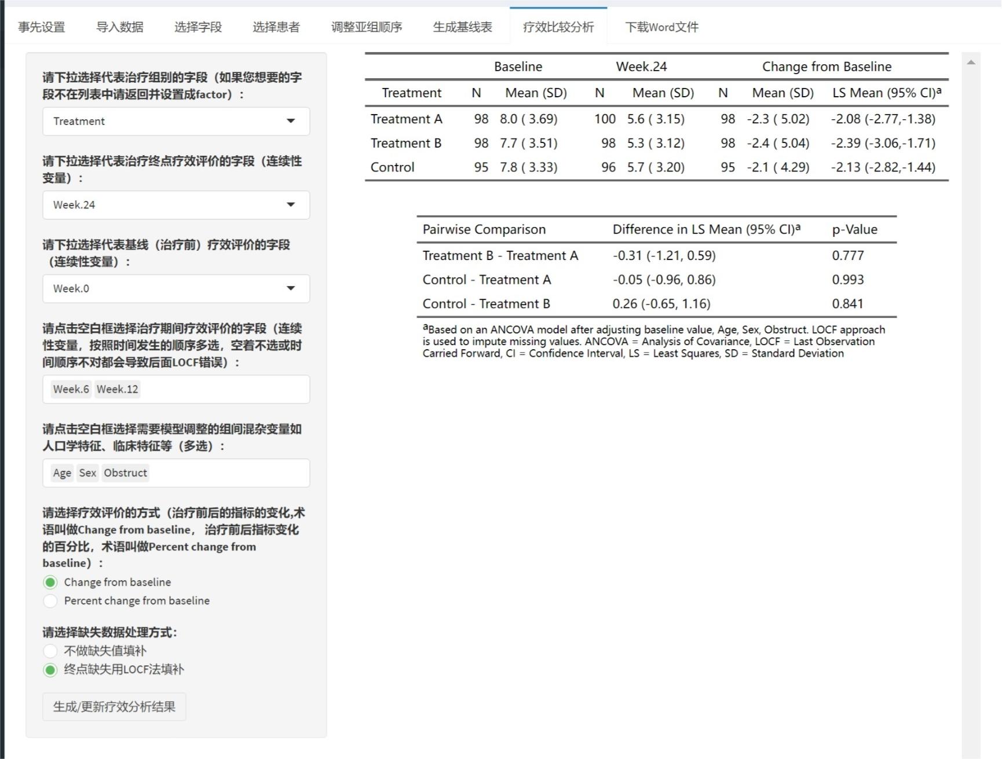Screen dimensions: 1002x759
Task: Open the 事先设置 tab
Action: (x=42, y=27)
